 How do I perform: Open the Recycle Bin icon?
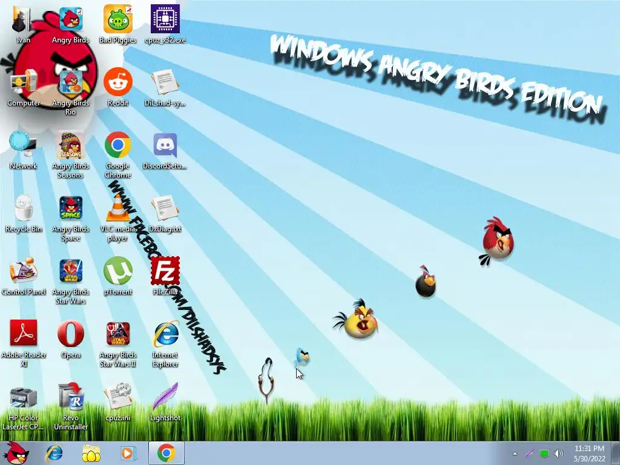(24, 208)
